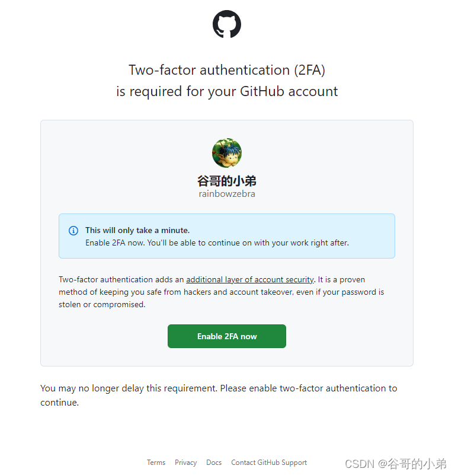This screenshot has width=455, height=475.
Task: Select the username rainbowzebra text
Action: tap(227, 193)
